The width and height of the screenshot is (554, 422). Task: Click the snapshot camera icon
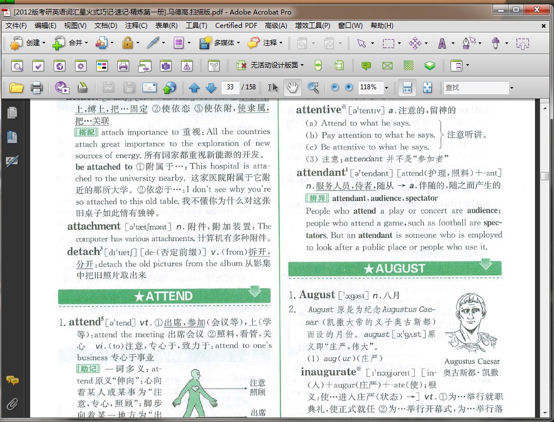coord(165,66)
